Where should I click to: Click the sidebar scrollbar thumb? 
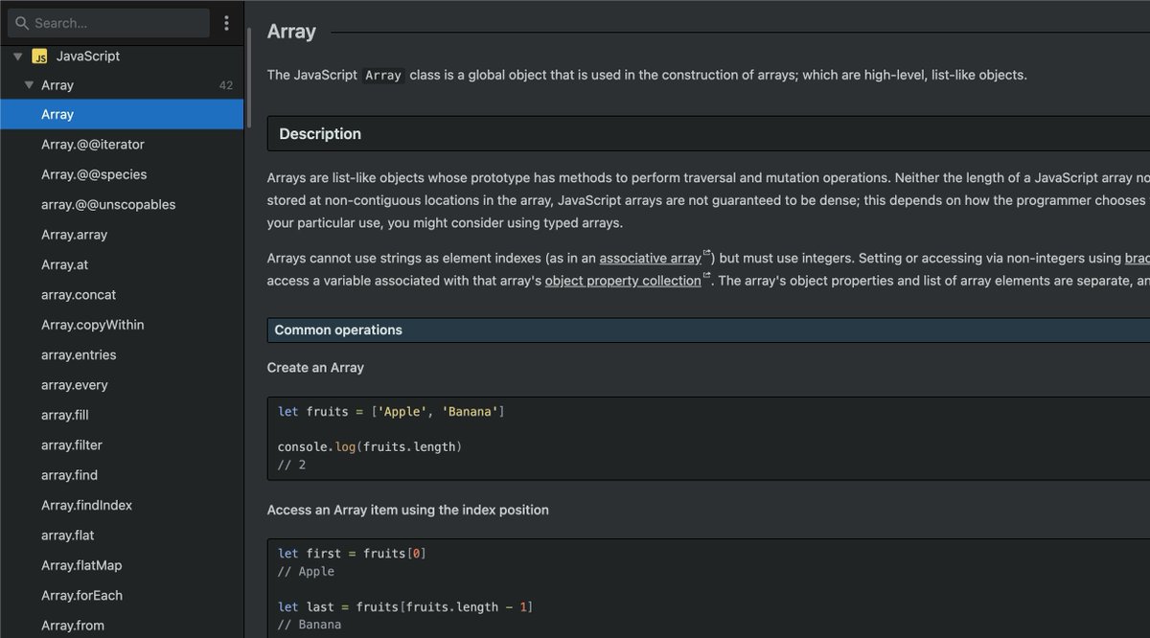coord(249,77)
